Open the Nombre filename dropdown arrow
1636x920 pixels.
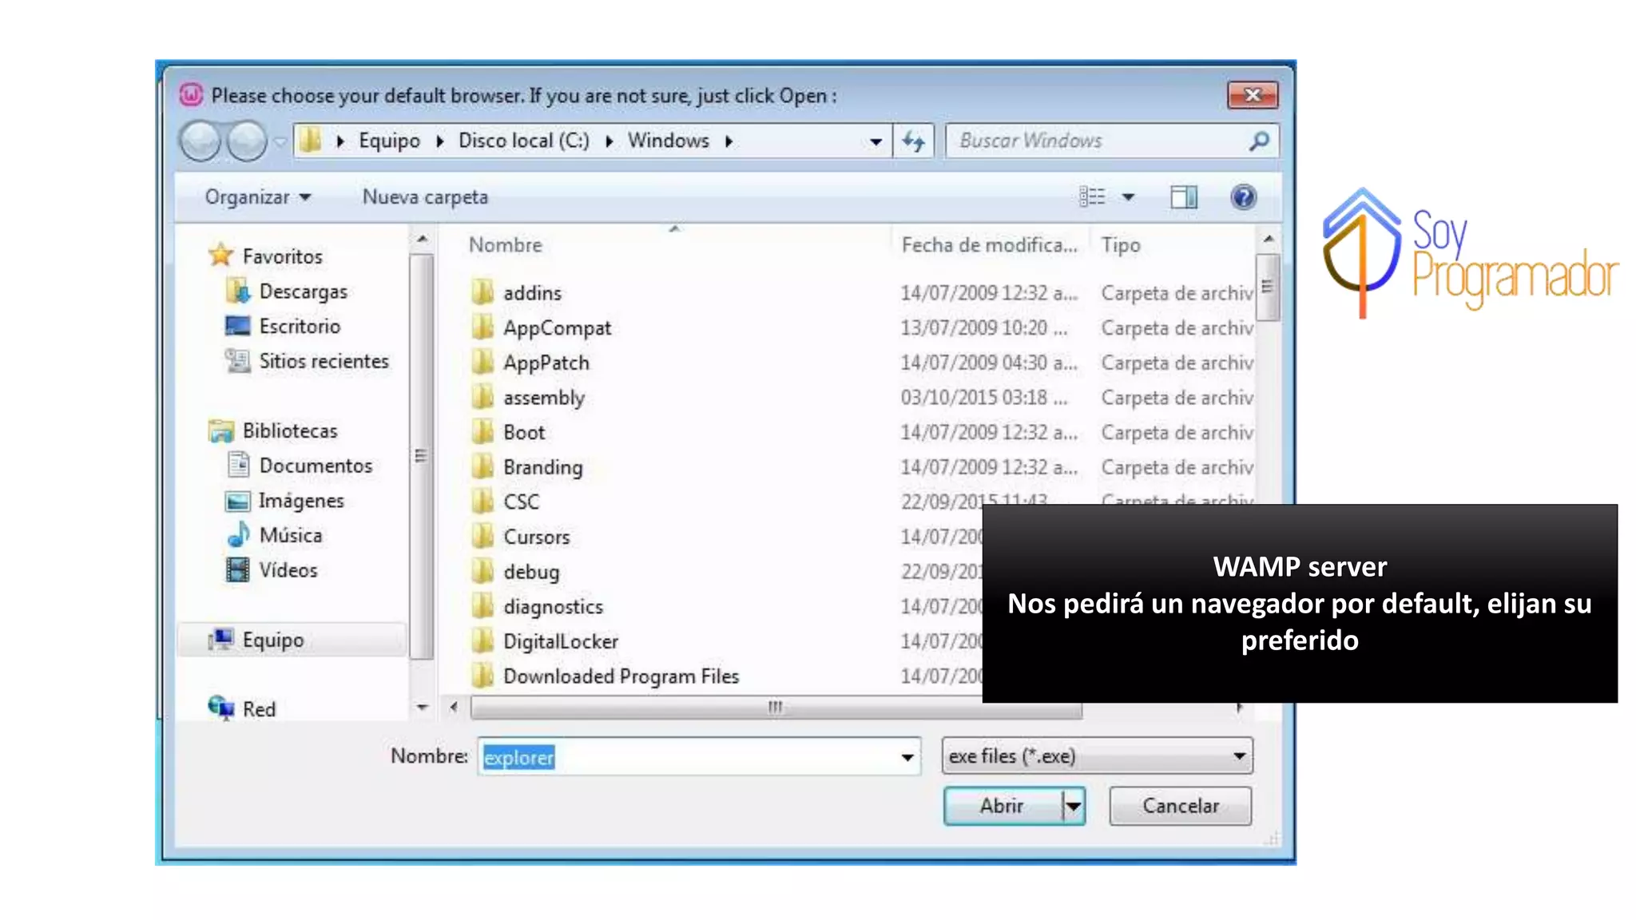click(907, 756)
